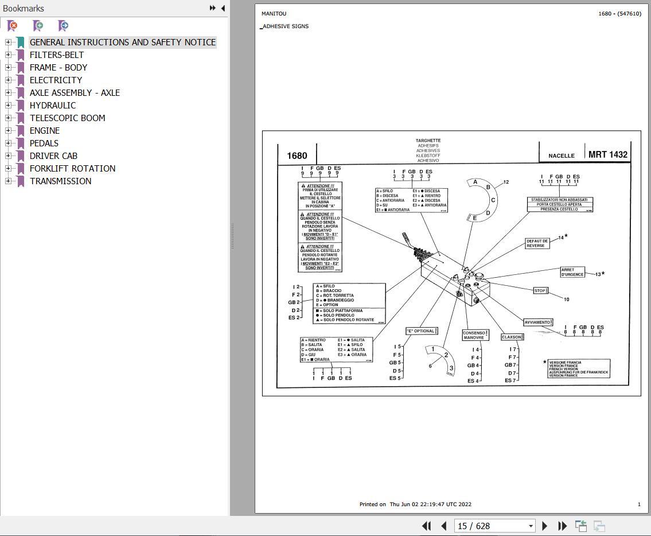Expand the ENGINE bookmark node
Viewport: 651px width, 536px height.
click(x=8, y=130)
